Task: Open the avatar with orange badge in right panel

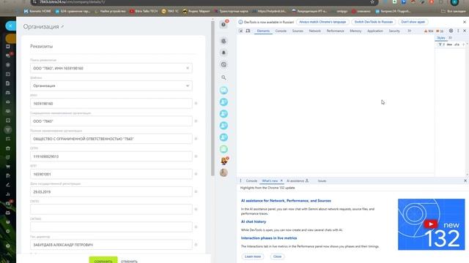Action: [x=224, y=161]
